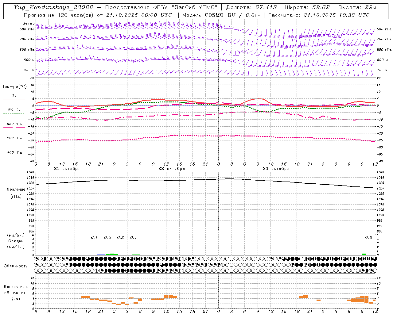Click the precipitation value 0.3
The width and height of the screenshot is (393, 314).
click(368, 238)
